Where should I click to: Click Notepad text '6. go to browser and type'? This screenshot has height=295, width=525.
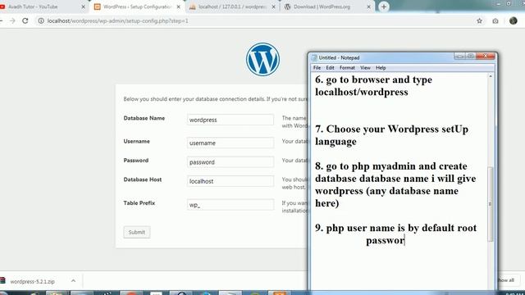coord(374,80)
